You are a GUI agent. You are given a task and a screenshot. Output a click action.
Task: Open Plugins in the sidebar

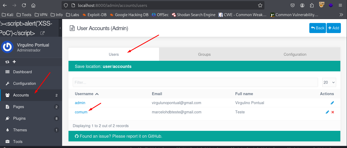coord(19,118)
